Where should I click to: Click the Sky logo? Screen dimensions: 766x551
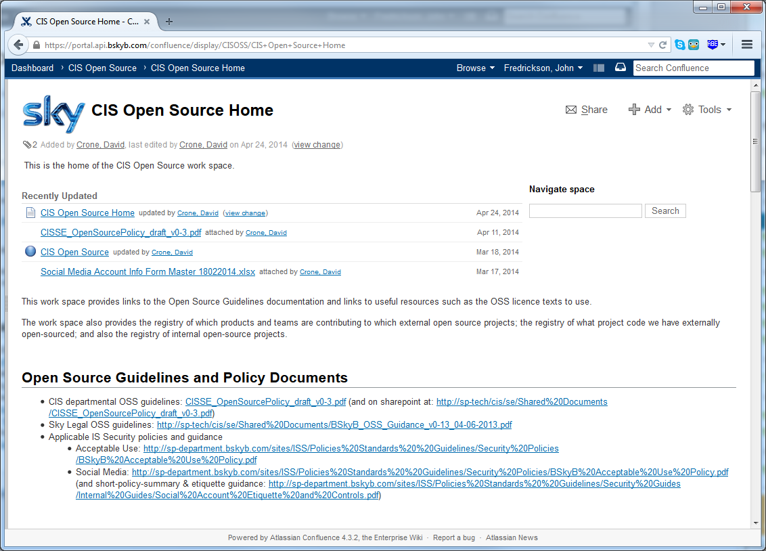click(53, 113)
